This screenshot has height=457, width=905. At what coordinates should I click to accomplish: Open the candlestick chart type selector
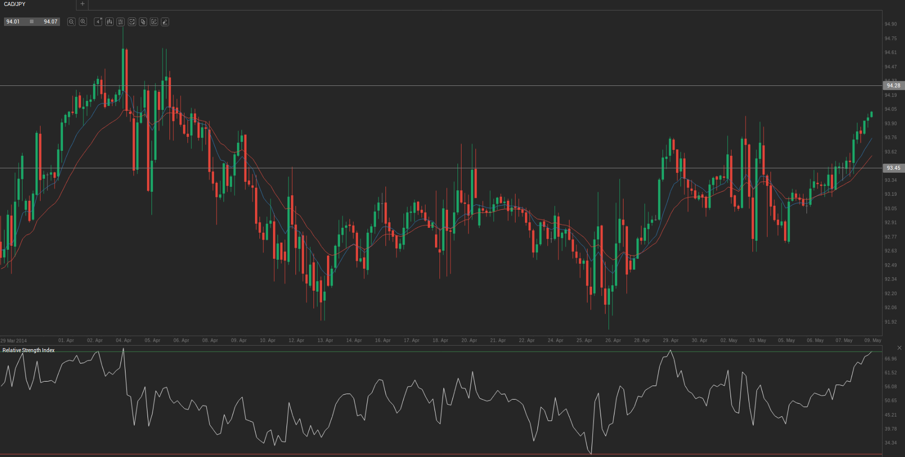(109, 22)
